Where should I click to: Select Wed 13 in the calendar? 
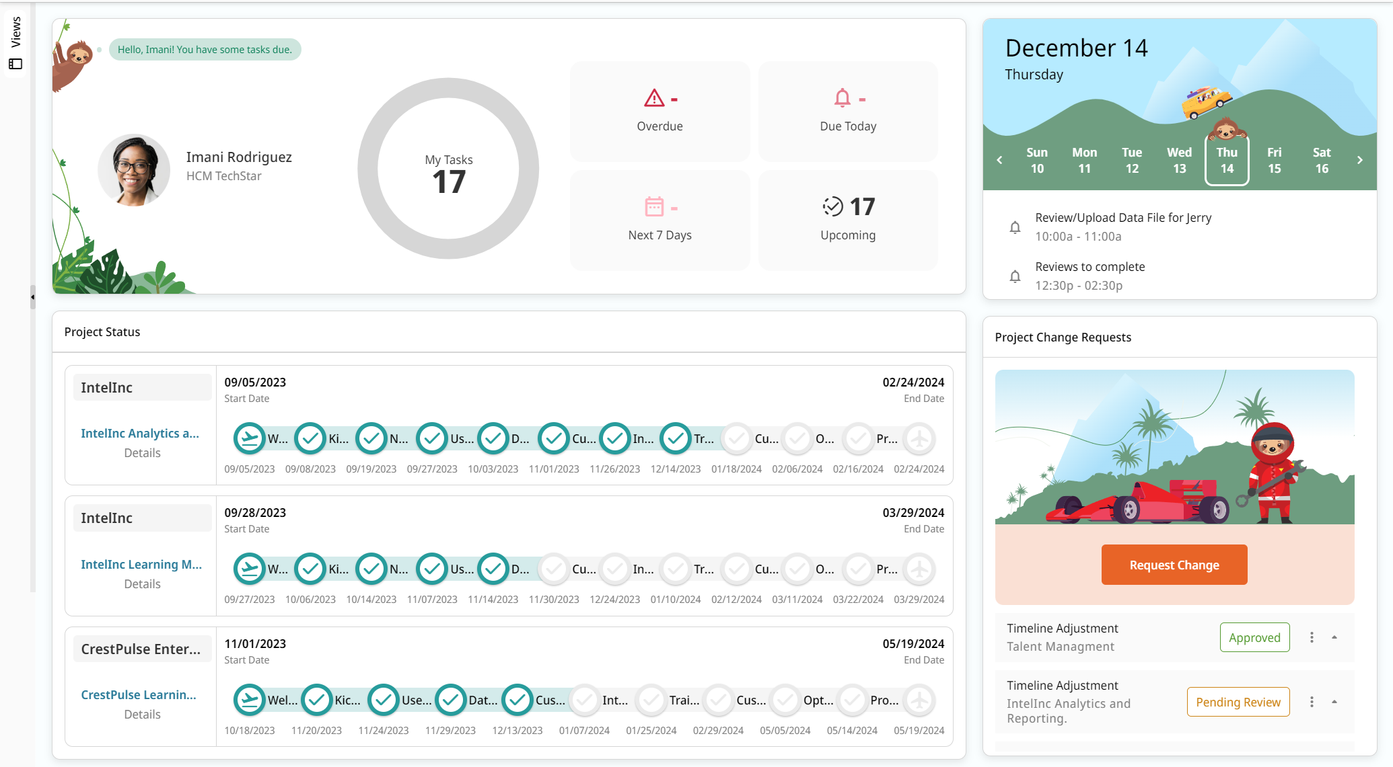tap(1179, 160)
